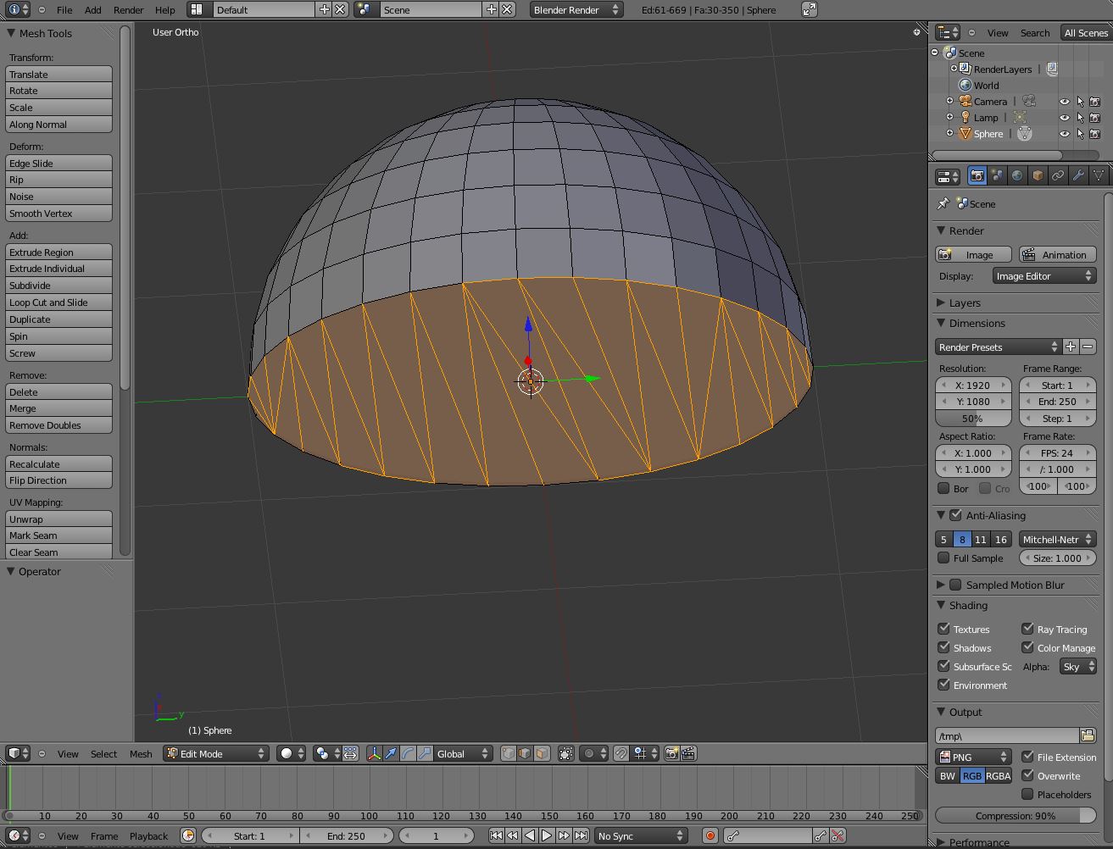Hide the Lamp using its eye icon
Viewport: 1113px width, 849px height.
[x=1065, y=118]
